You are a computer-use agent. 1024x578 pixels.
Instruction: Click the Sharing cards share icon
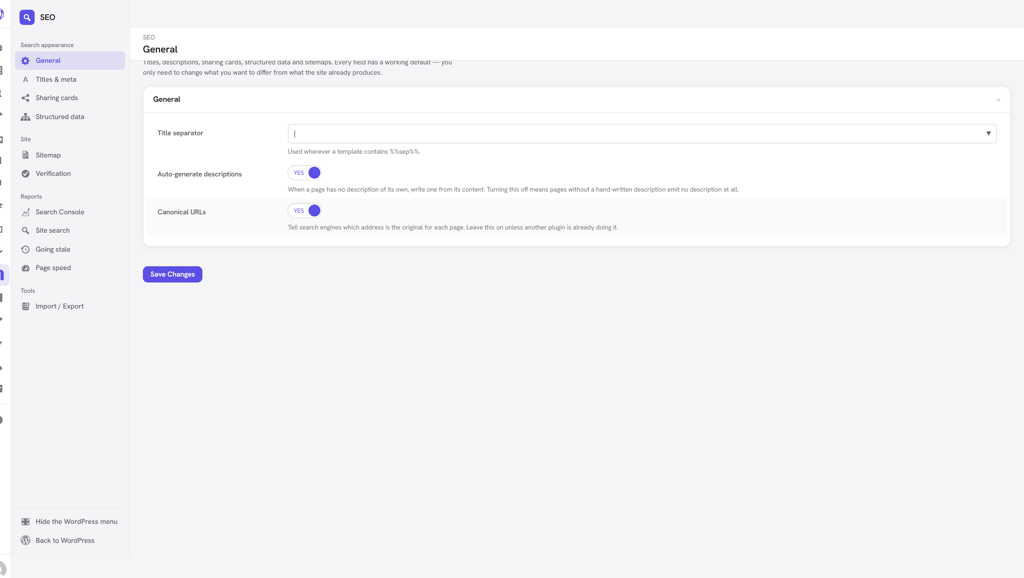25,98
